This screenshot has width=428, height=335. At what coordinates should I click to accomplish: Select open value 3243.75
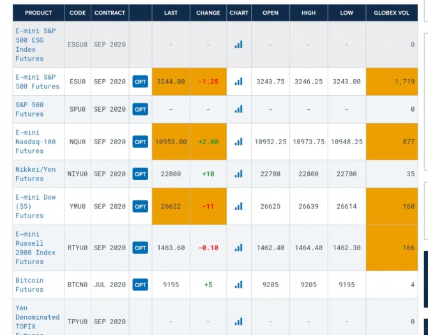(270, 82)
